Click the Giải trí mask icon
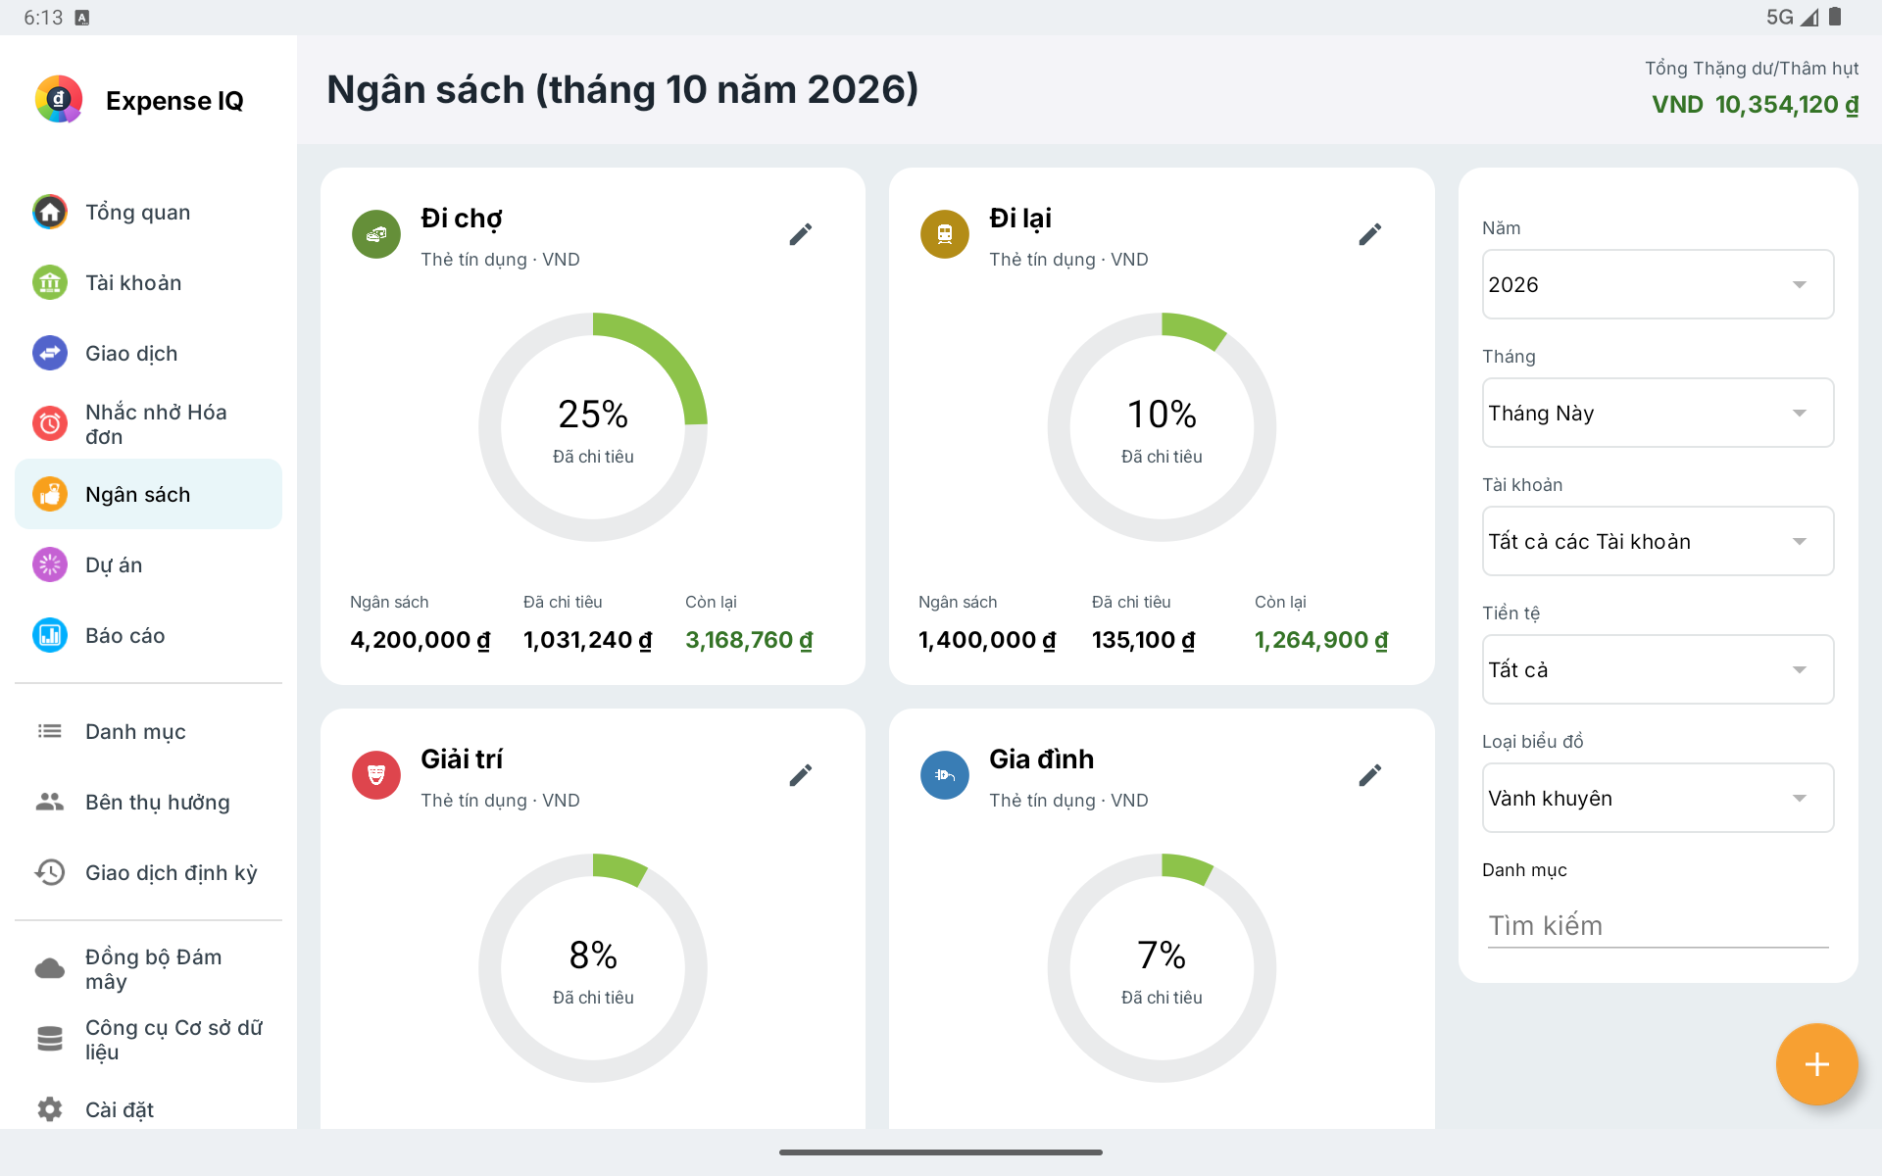Screen dimensions: 1882x1176 point(376,775)
